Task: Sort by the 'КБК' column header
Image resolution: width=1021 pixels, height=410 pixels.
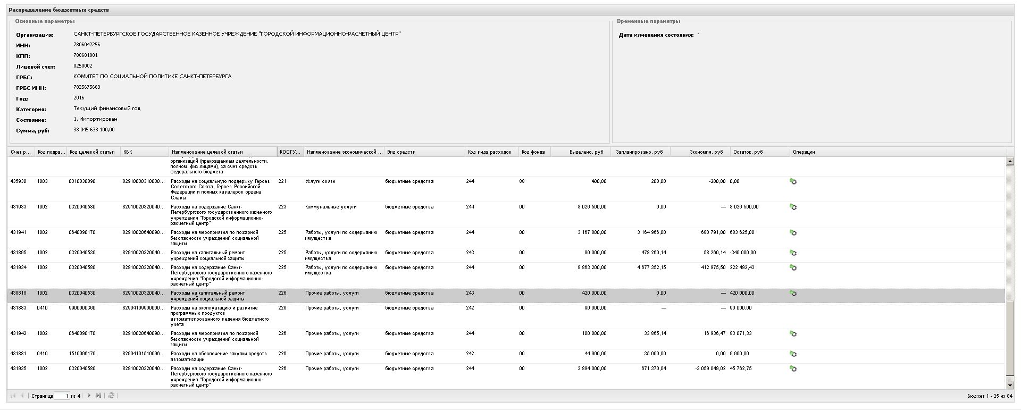Action: [145, 152]
